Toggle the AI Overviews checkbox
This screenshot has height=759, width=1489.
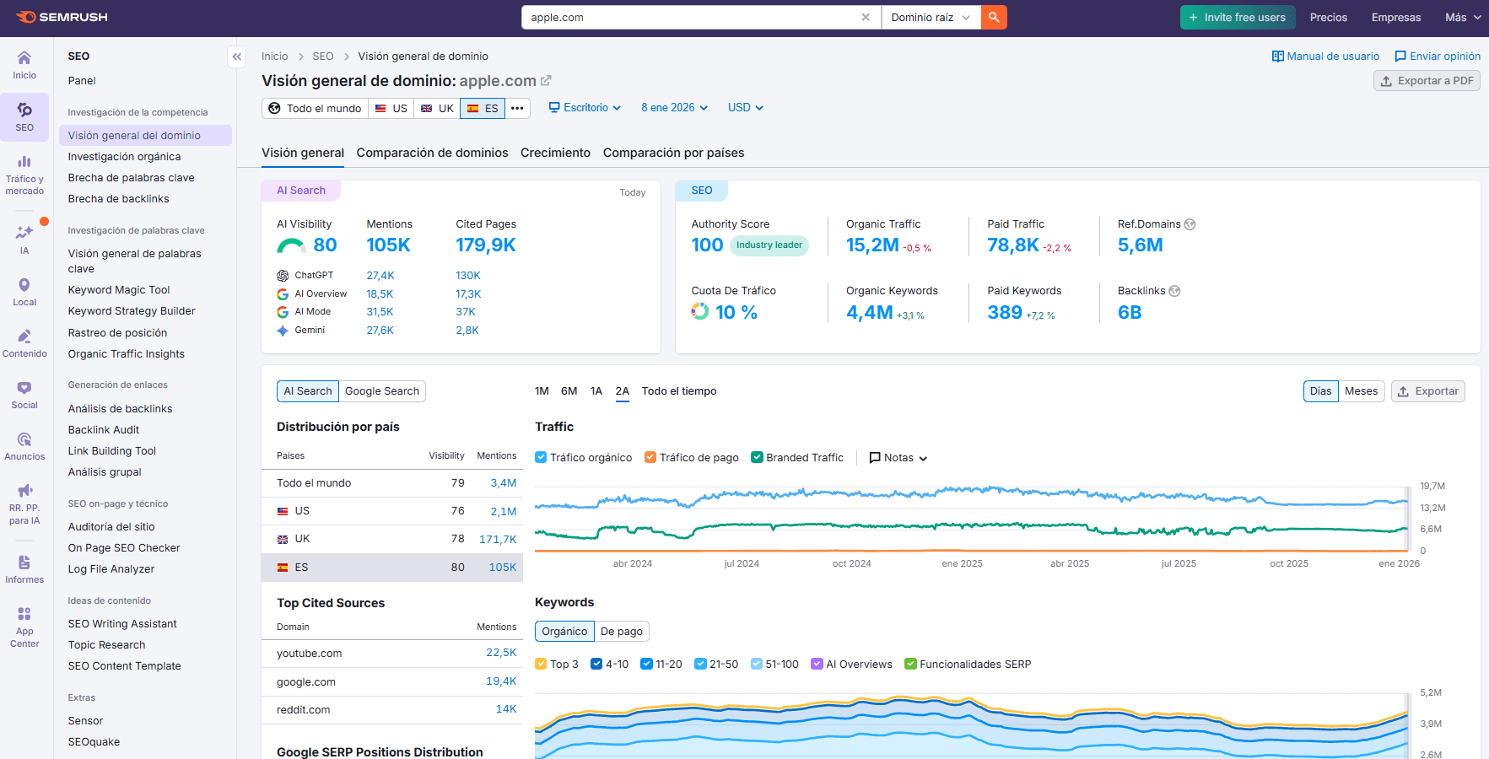(816, 664)
